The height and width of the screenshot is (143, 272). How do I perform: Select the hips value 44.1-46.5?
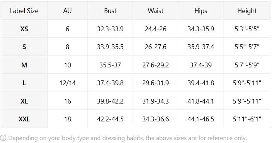[x=201, y=119]
